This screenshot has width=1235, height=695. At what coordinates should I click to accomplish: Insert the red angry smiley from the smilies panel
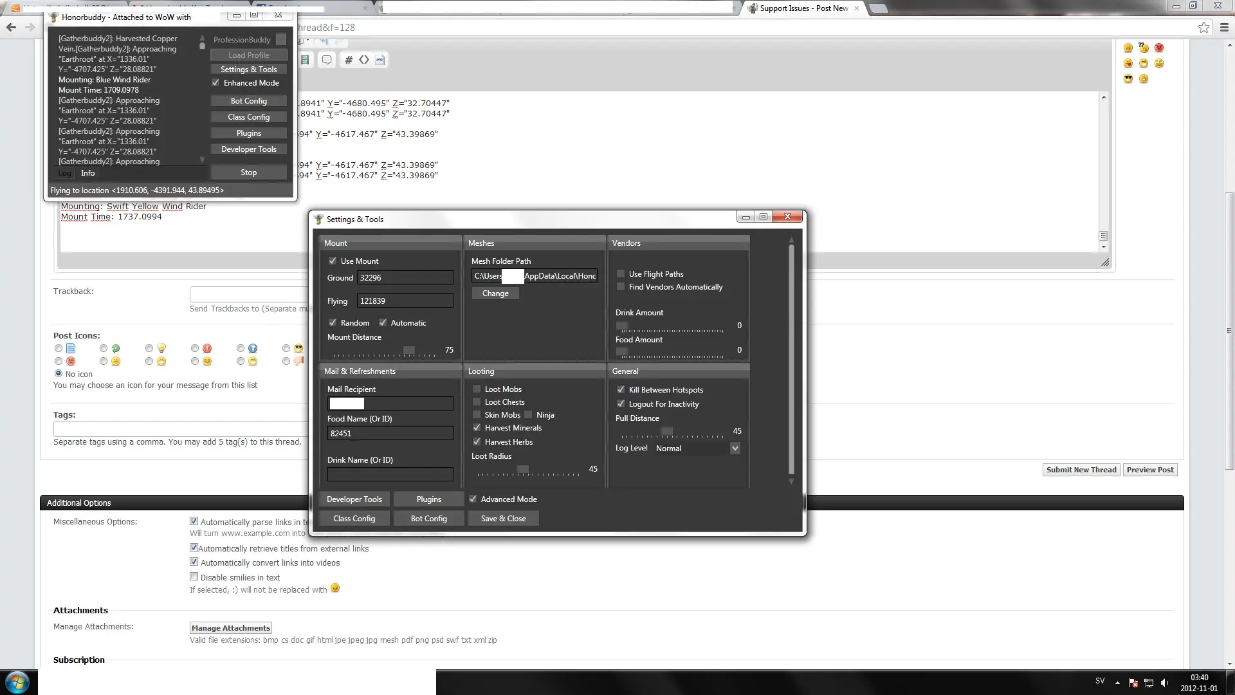(1159, 48)
